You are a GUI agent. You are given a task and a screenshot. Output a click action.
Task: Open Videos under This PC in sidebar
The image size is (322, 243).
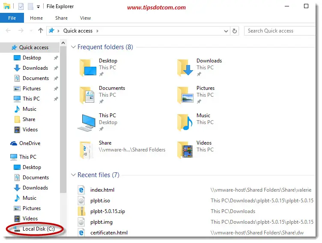(x=30, y=219)
